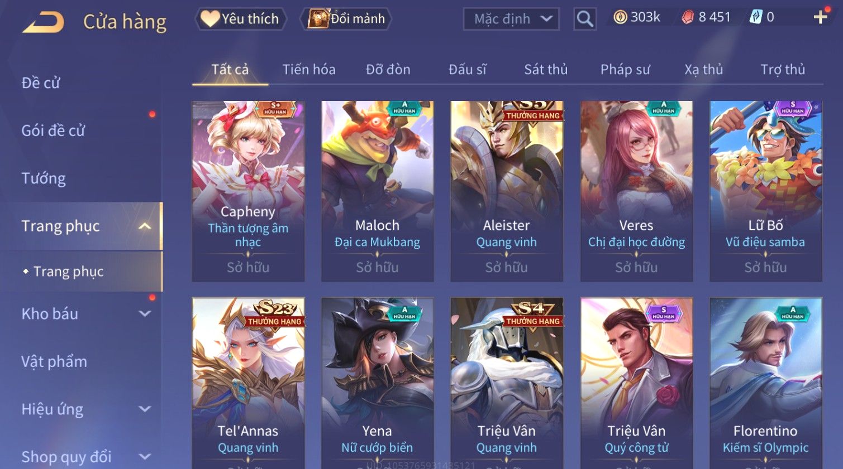Open Yêu thích heart favorites
The image size is (843, 469).
pyautogui.click(x=241, y=19)
